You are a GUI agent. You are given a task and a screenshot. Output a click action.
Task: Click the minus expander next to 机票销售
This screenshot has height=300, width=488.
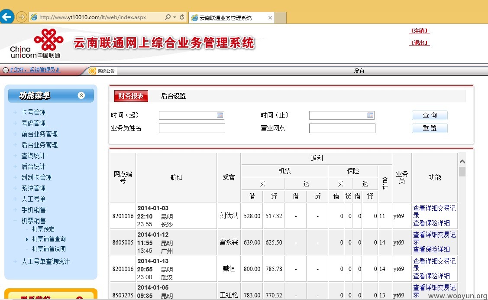[x=15, y=221]
